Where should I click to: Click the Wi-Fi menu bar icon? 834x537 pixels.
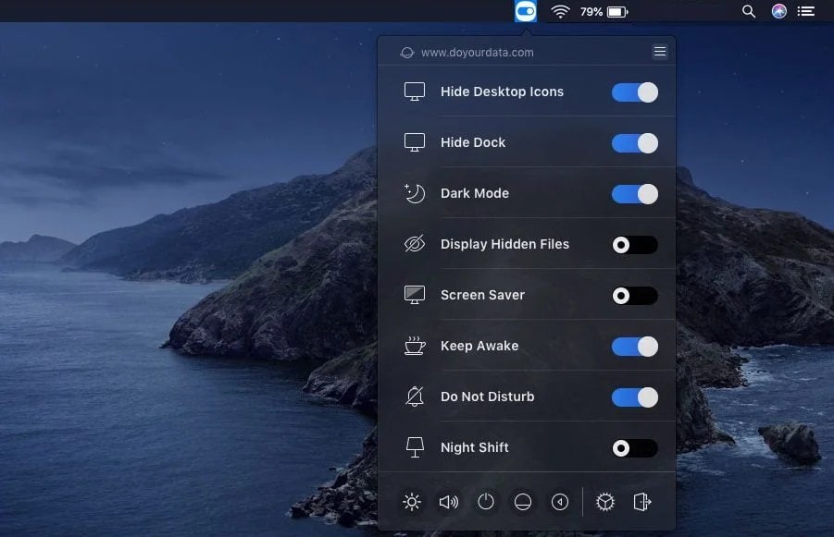(562, 11)
